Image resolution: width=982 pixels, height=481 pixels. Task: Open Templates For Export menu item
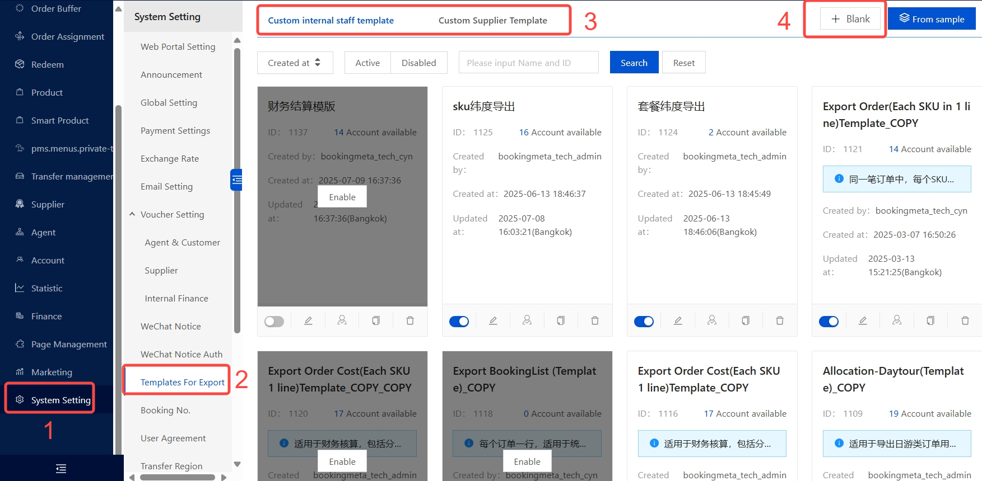[182, 382]
